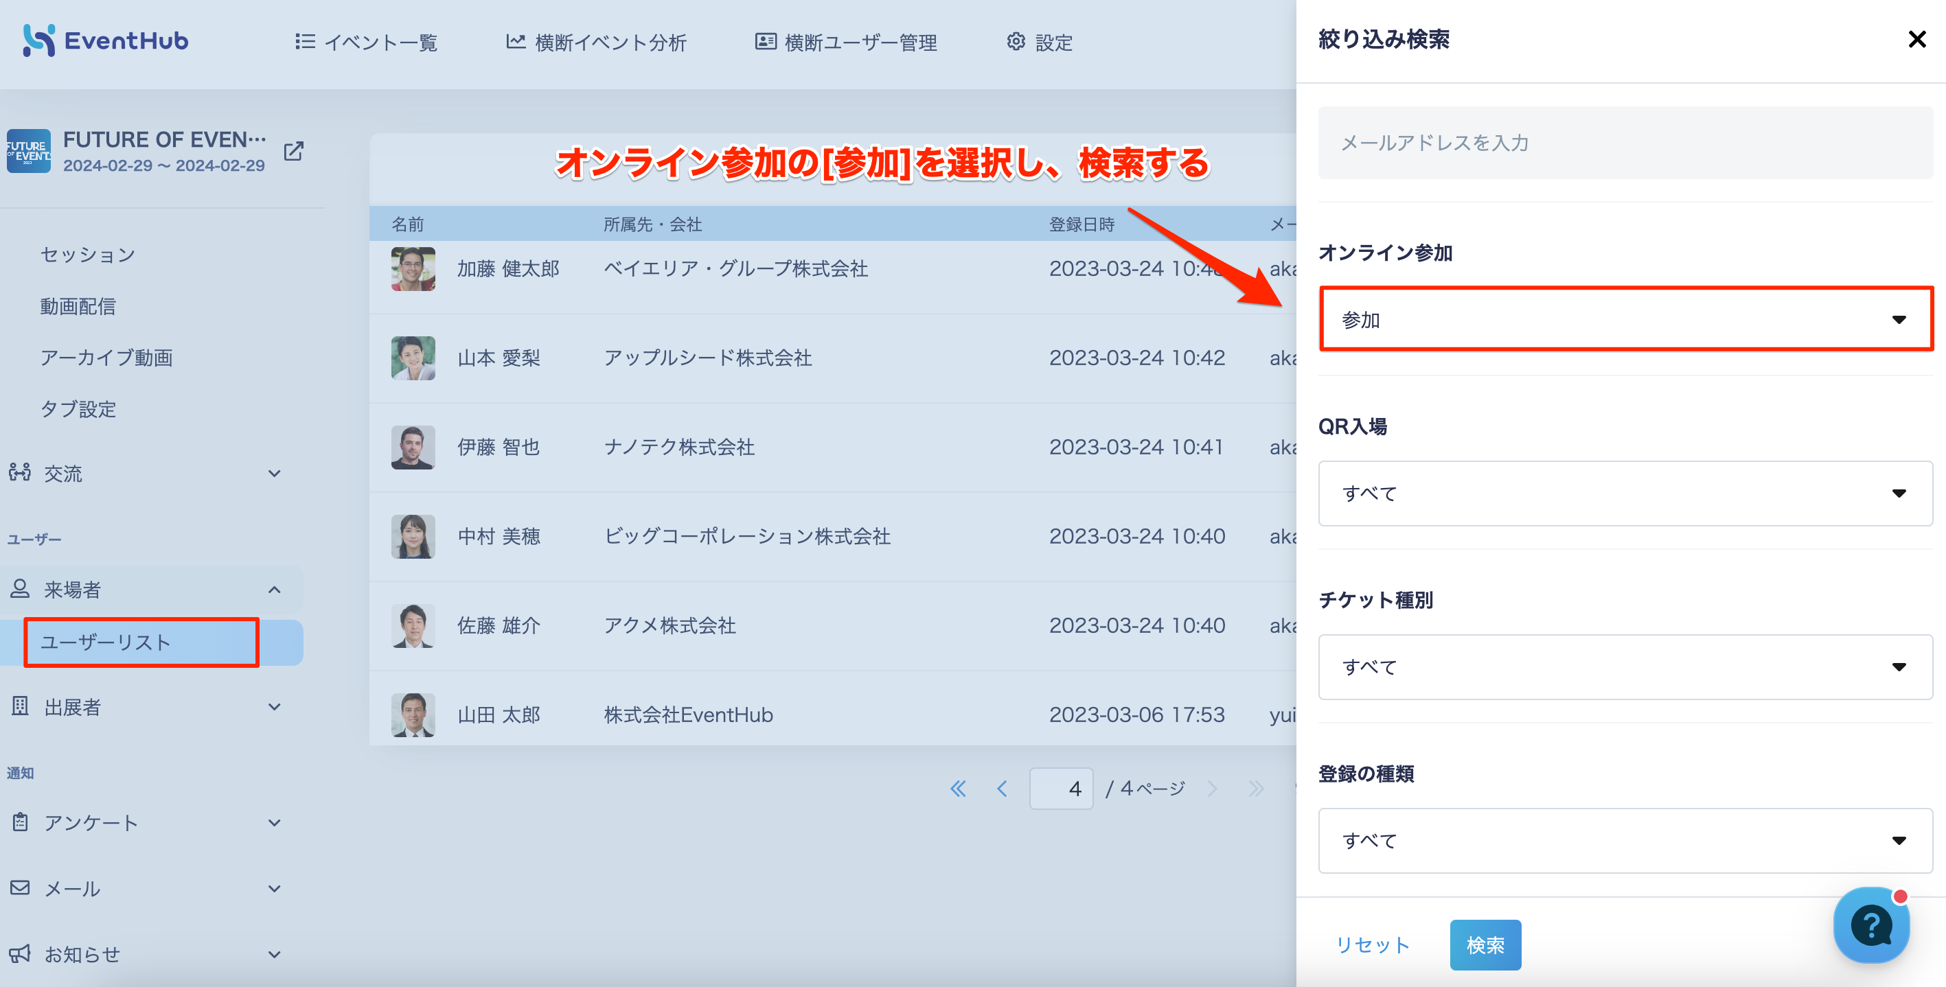Go to first page with double-left arrow
This screenshot has width=1946, height=987.
(x=958, y=789)
